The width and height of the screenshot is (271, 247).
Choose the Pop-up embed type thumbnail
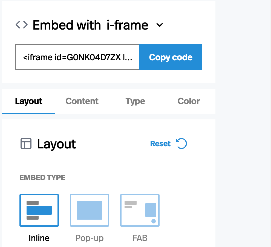(90, 210)
